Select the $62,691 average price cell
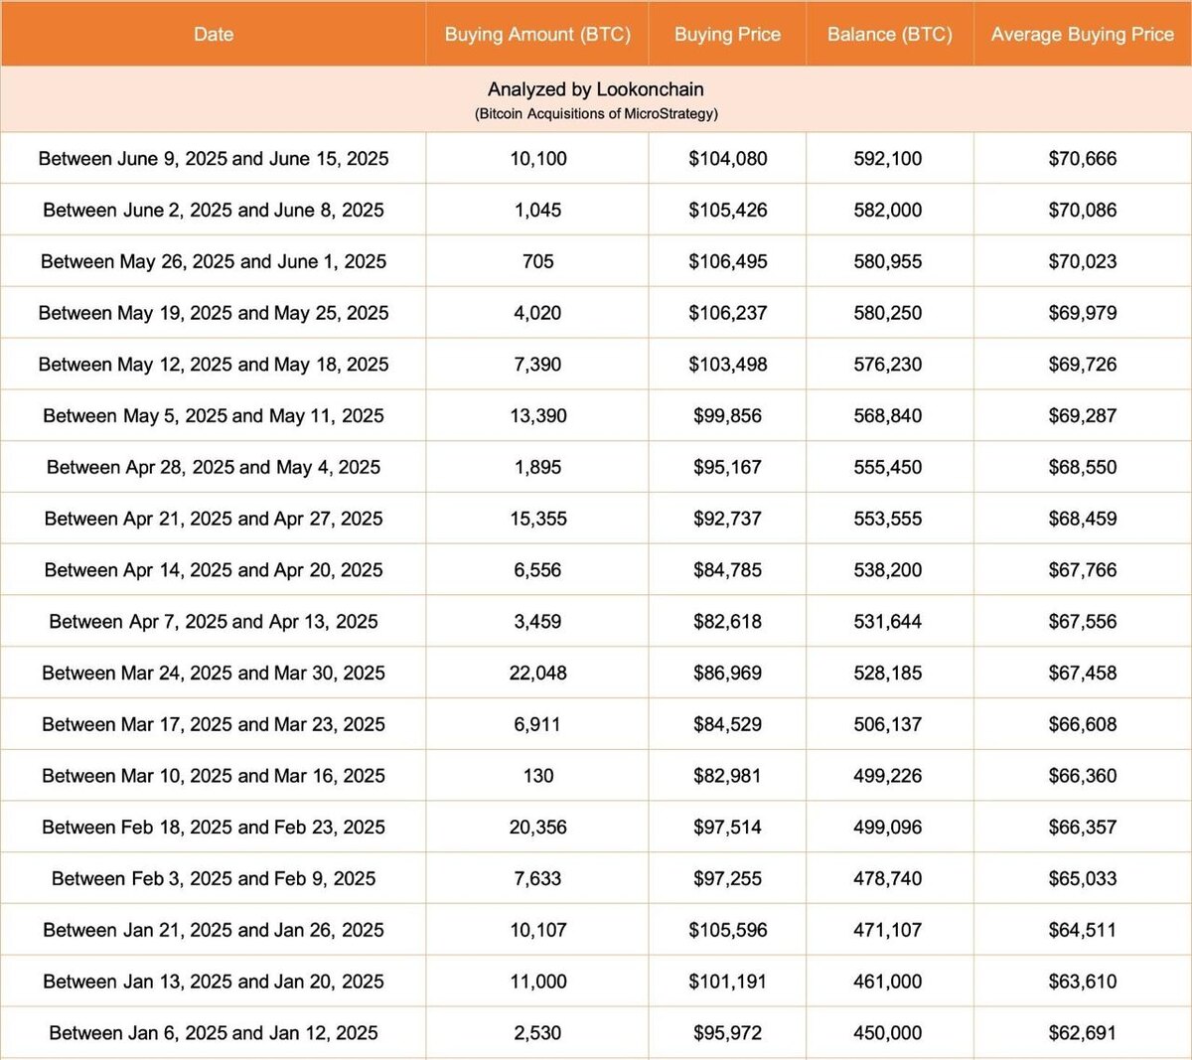This screenshot has height=1060, width=1192. [1083, 1033]
